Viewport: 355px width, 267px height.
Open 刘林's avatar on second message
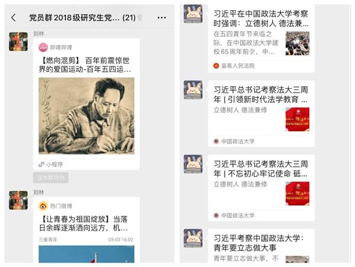tap(19, 200)
